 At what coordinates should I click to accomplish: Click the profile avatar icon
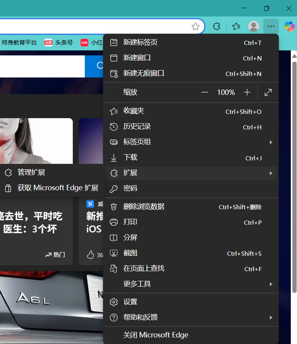tap(254, 27)
